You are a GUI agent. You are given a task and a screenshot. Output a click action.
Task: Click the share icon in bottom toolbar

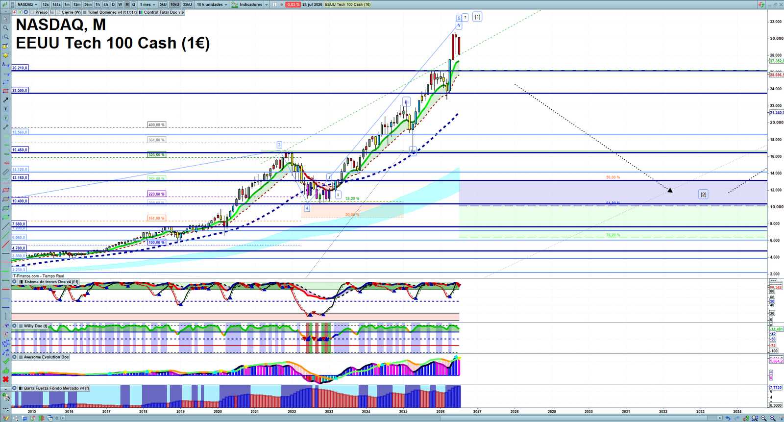coord(16,418)
